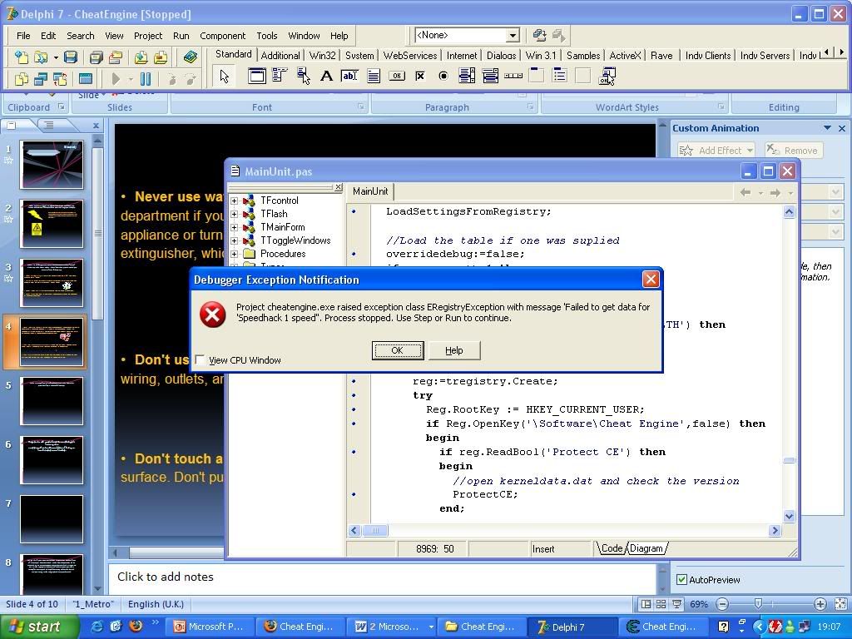Click OK in the exception dialog
The image size is (852, 639).
click(398, 350)
